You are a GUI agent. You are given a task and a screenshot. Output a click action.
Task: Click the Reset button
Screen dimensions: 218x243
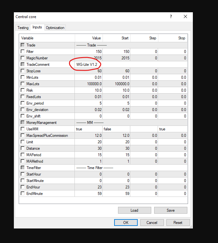(x=178, y=223)
